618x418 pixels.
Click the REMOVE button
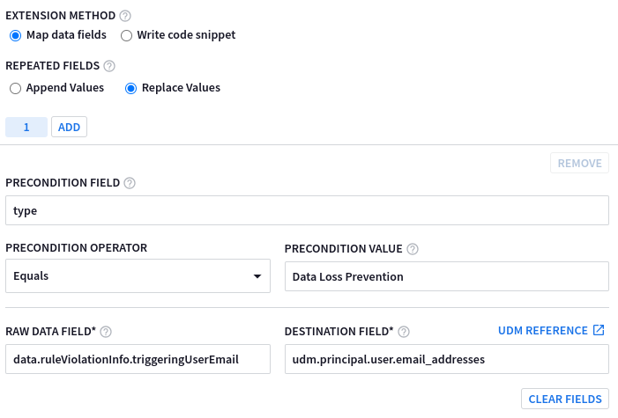point(579,163)
